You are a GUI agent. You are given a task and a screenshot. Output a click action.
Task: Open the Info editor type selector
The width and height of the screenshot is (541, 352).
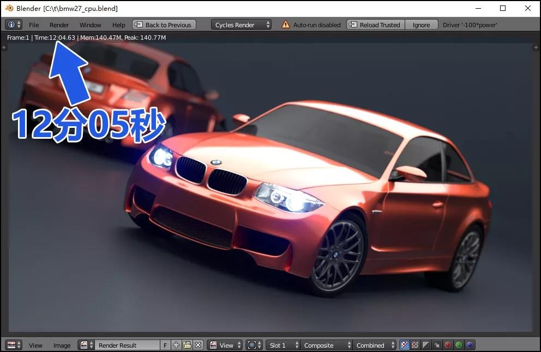(14, 24)
